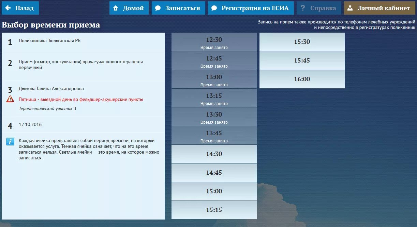Click the occupied 12:45 slot
This screenshot has width=417, height=227.
(214, 60)
